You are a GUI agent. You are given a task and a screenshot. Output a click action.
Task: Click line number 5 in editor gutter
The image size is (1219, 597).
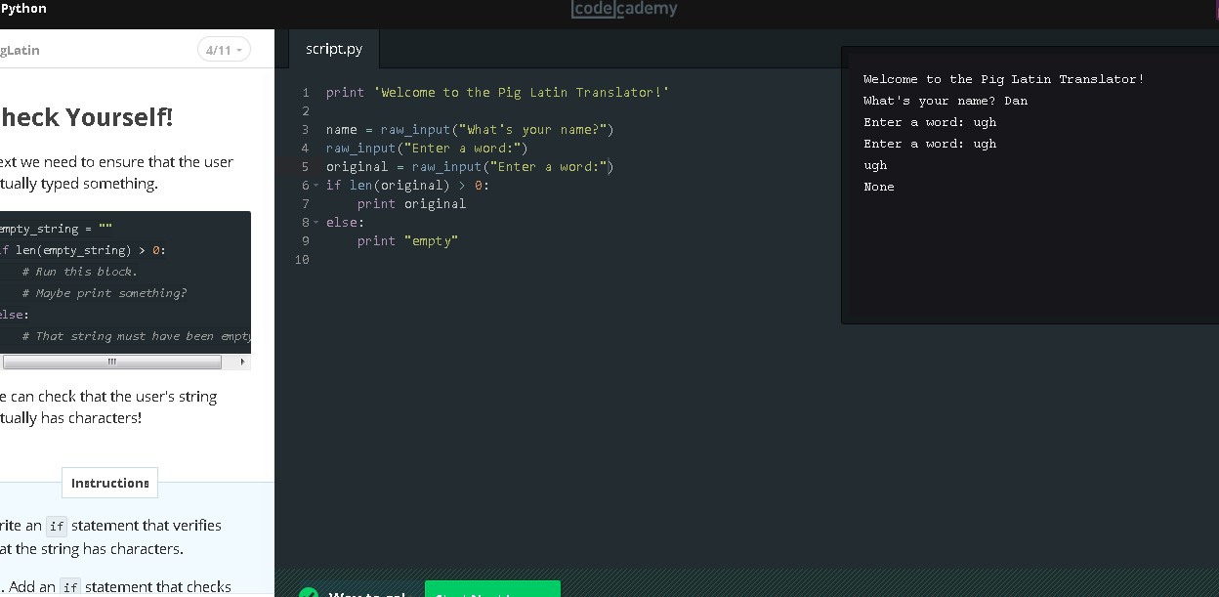(x=305, y=167)
